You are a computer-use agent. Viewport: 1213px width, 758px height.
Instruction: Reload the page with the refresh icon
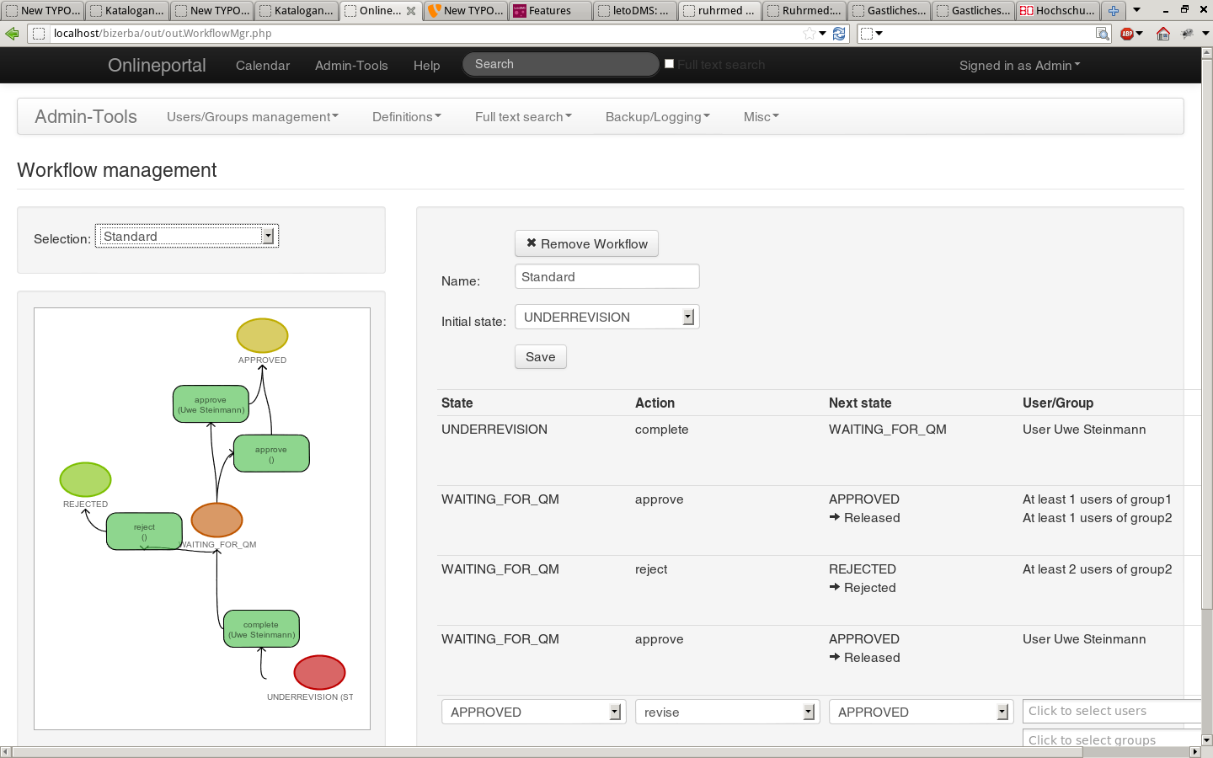tap(839, 34)
